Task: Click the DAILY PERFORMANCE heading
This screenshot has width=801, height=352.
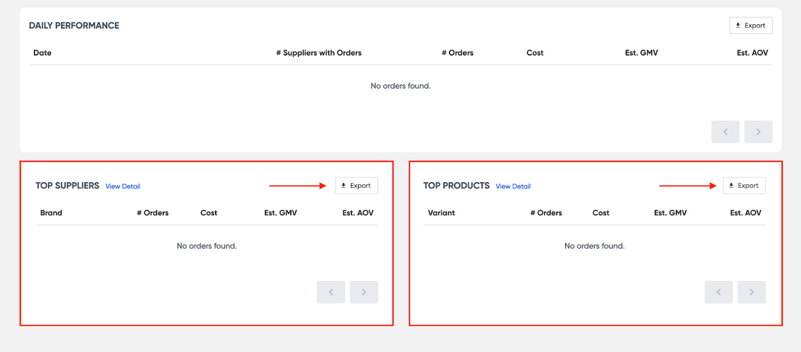Action: coord(74,25)
